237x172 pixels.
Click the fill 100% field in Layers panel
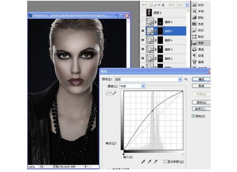(180, 5)
